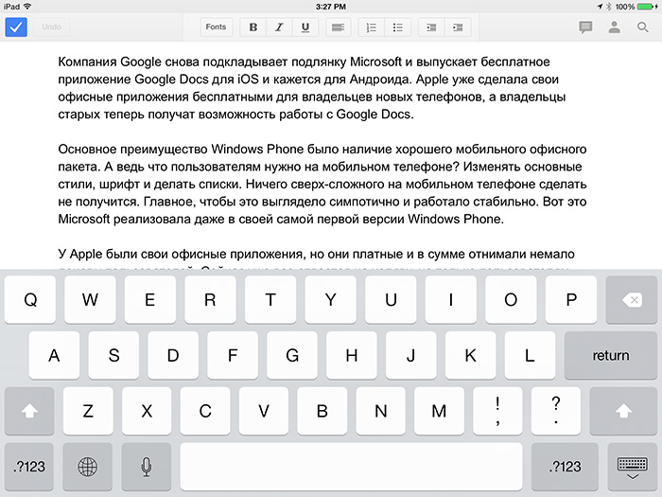The width and height of the screenshot is (662, 497).
Task: Tap the N key
Action: coord(381,411)
